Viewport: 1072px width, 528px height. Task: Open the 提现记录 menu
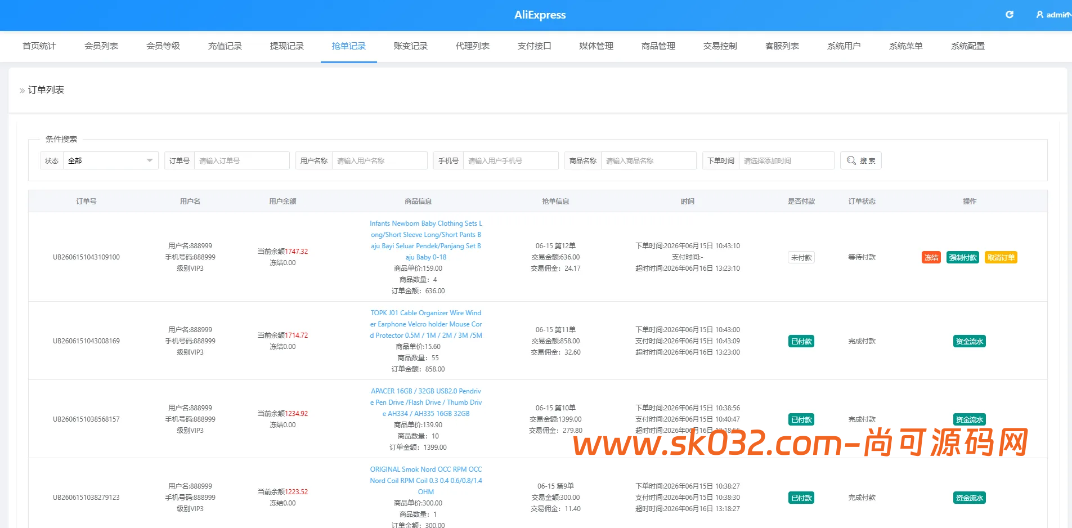(287, 46)
